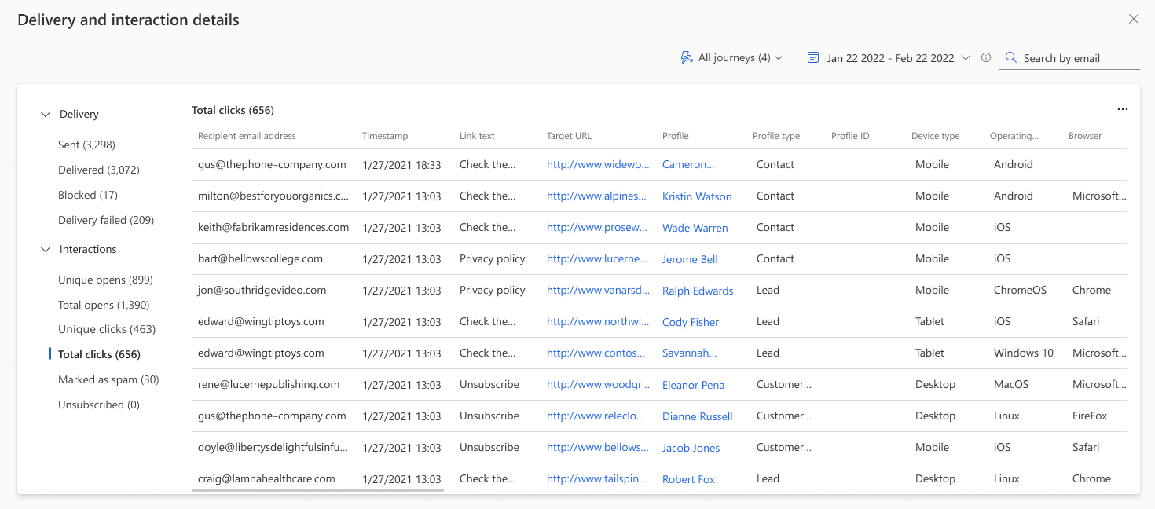Click the horizontal scrollbar below the table
The width and height of the screenshot is (1155, 509).
317,490
